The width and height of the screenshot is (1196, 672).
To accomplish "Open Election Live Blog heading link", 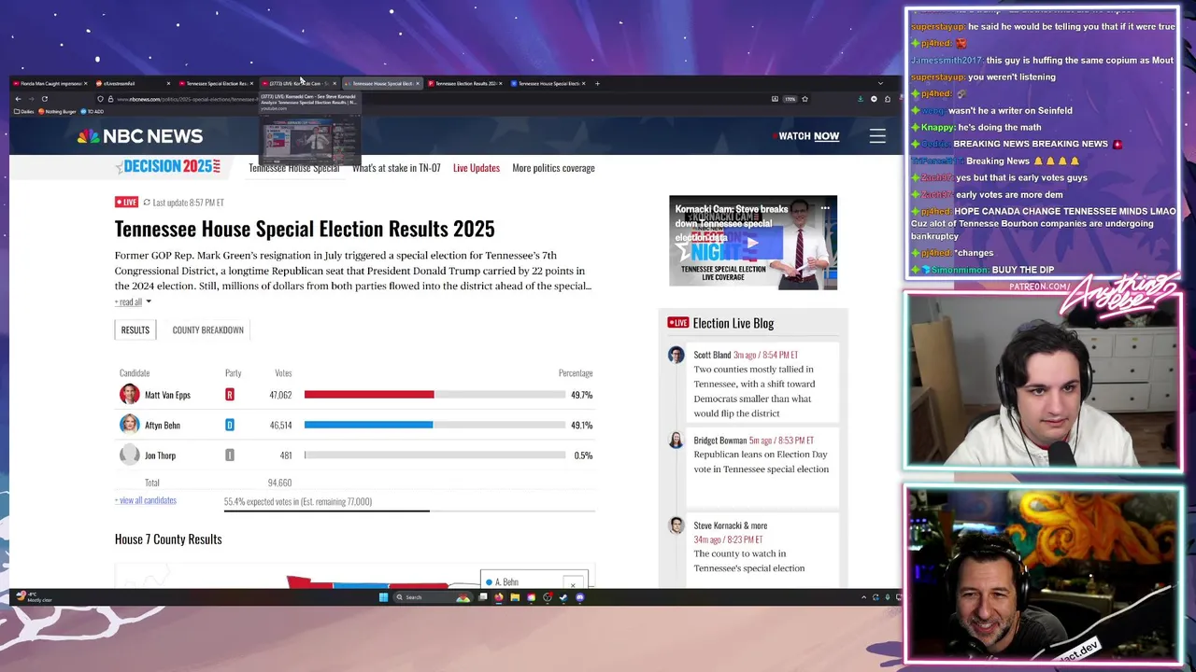I will coord(733,323).
